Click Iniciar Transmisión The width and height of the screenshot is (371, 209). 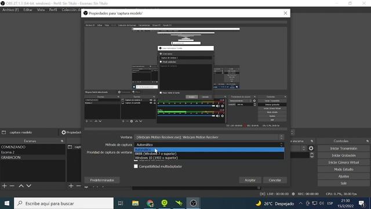[344, 149]
